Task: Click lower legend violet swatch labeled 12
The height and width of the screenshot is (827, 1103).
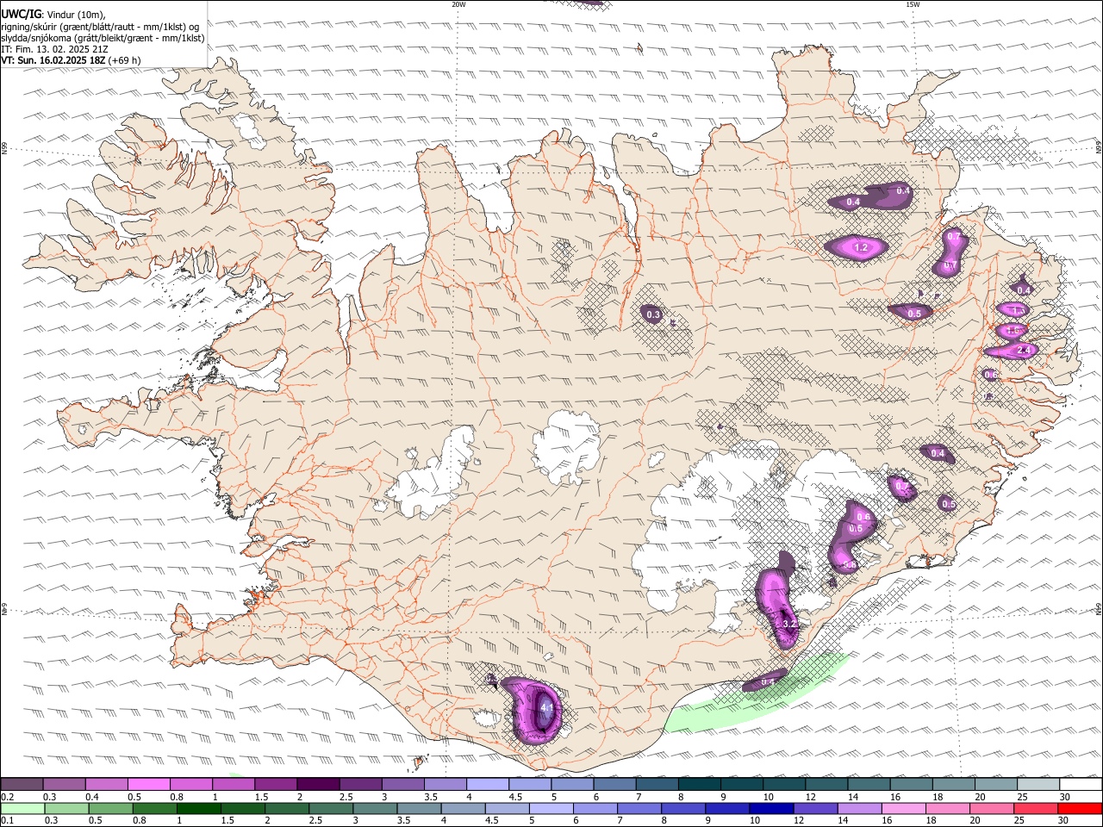Action: (x=814, y=808)
